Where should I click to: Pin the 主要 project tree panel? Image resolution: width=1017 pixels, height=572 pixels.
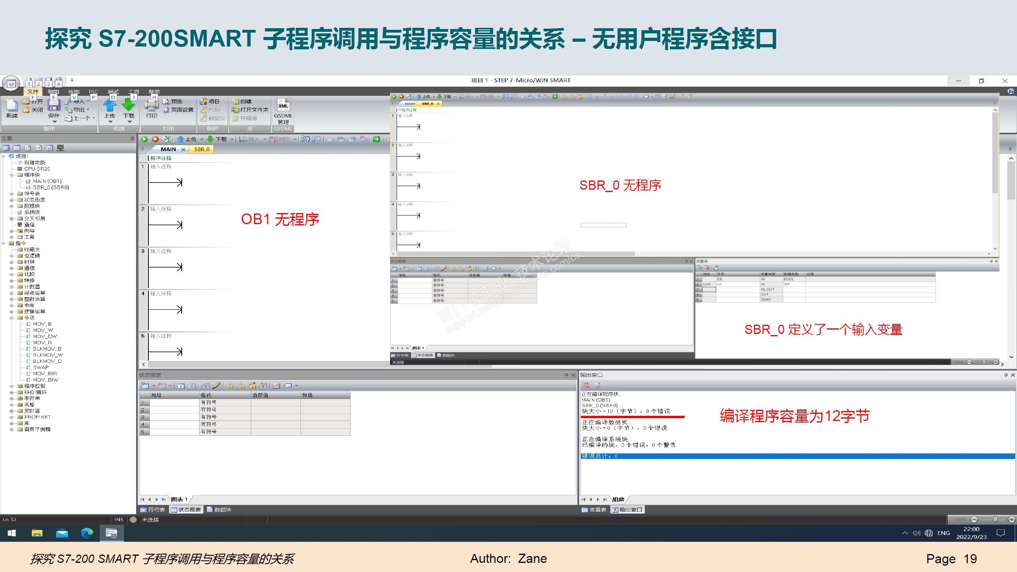(132, 139)
